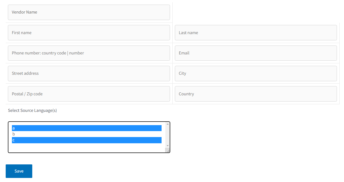Click the language list scrollbar down arrow

(168, 146)
